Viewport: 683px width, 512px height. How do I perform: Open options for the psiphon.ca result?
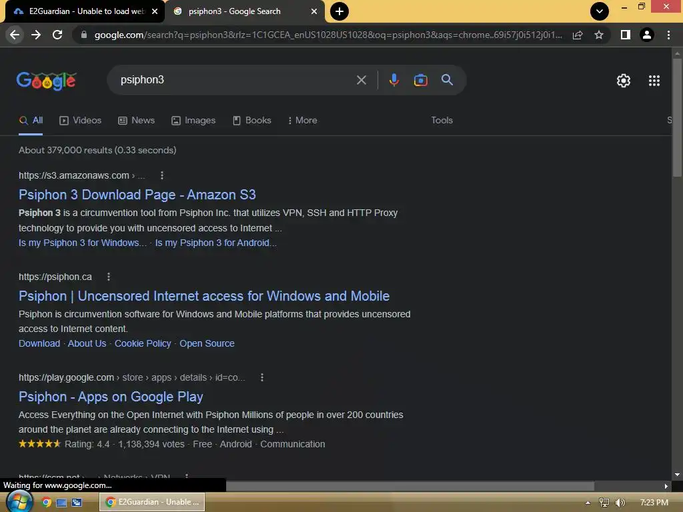(x=109, y=277)
